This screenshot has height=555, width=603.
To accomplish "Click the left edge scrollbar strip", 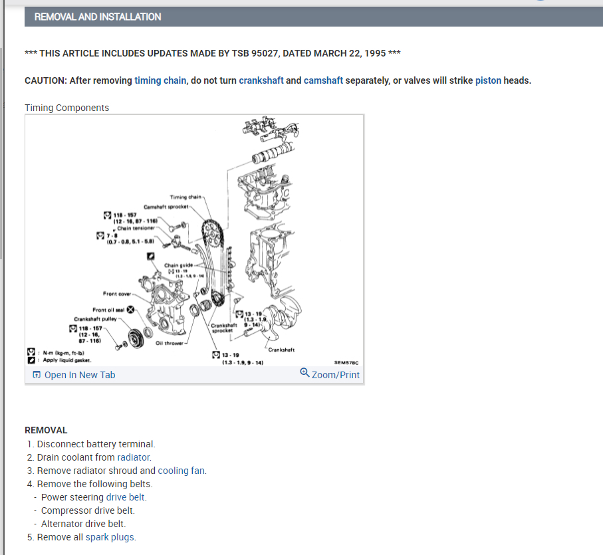I will click(x=1, y=154).
